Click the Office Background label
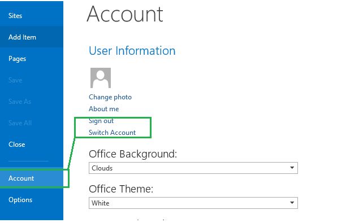Screen dimensions: 350x223 point(133,154)
